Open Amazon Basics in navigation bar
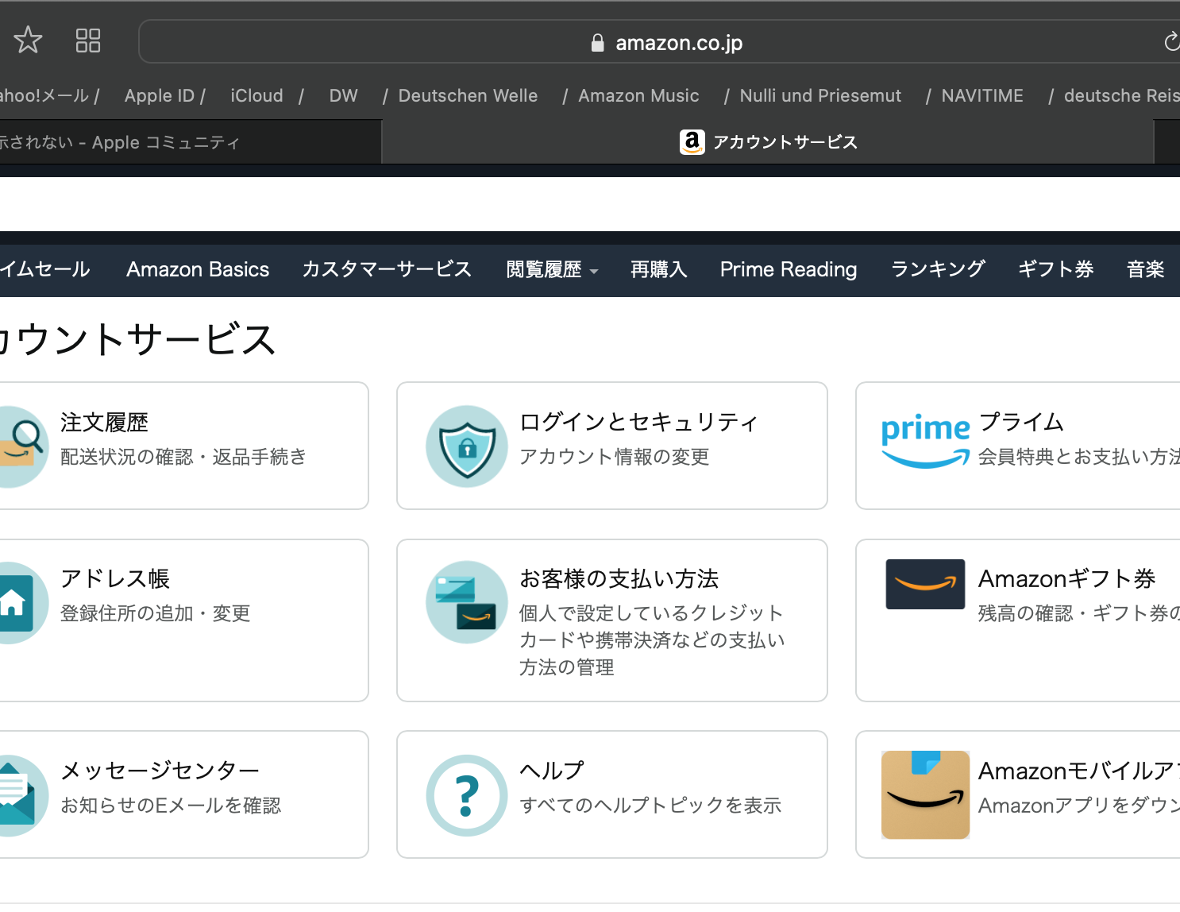This screenshot has width=1180, height=912. [x=198, y=270]
